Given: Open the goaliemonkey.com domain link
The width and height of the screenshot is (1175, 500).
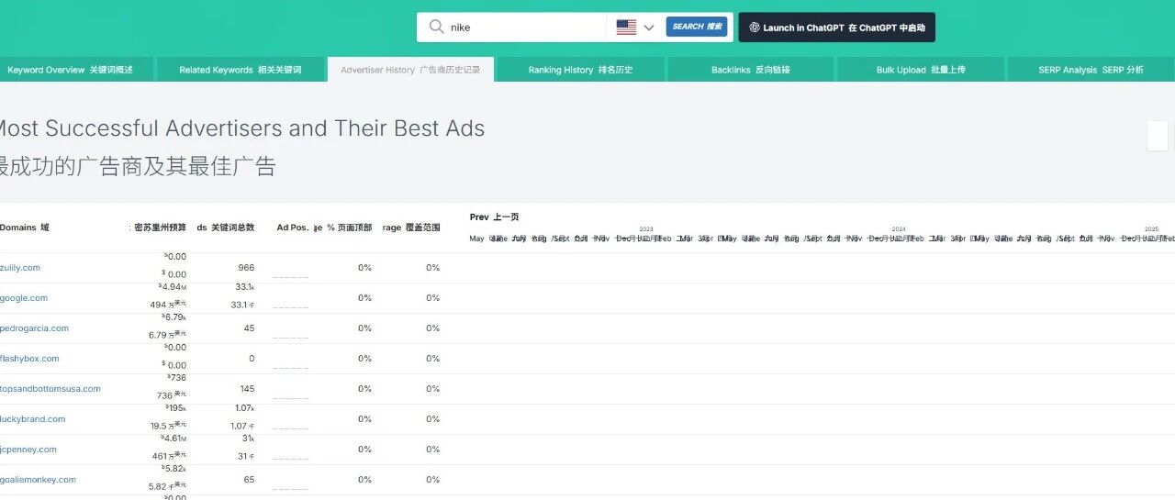Looking at the screenshot, I should tap(38, 480).
